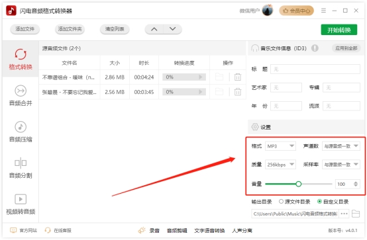Delete the 2.86 MB file row
367x240 pixels.
[x=238, y=77]
